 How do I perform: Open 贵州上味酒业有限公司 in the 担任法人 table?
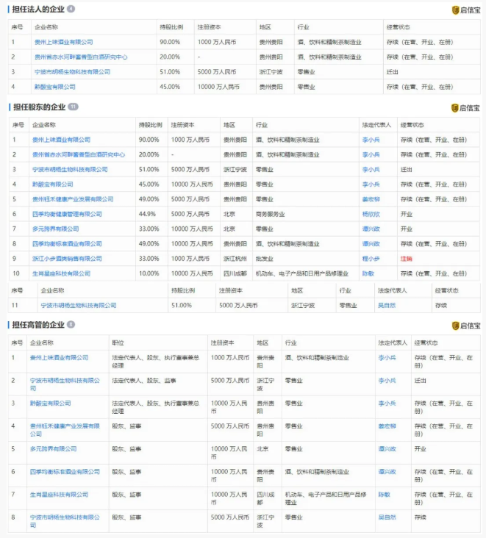point(63,42)
